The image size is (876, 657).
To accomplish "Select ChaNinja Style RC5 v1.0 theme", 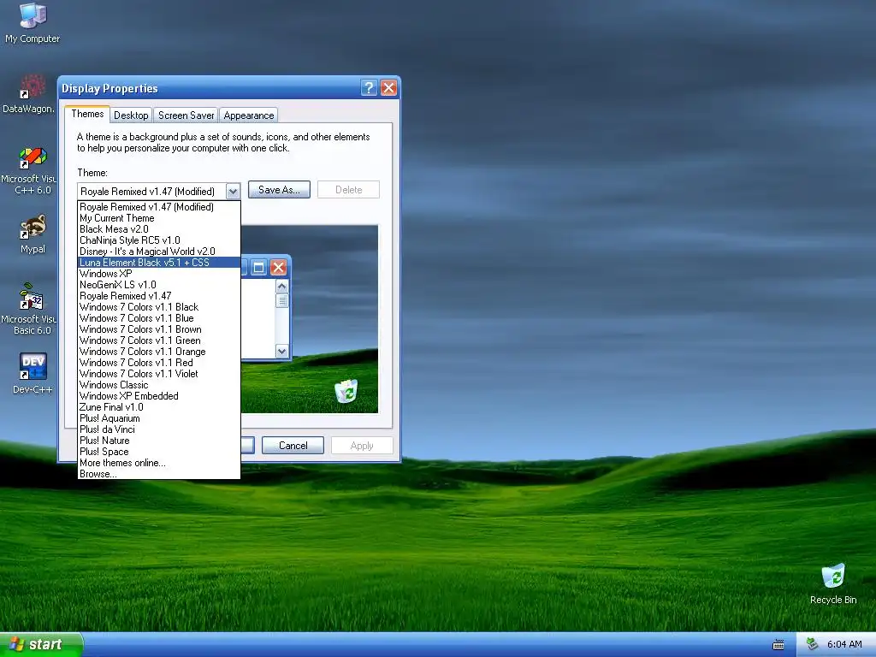I will tap(159, 240).
